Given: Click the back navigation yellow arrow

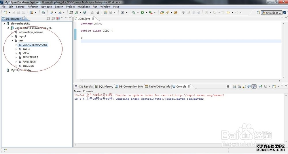Looking at the screenshot, I should [228, 13].
